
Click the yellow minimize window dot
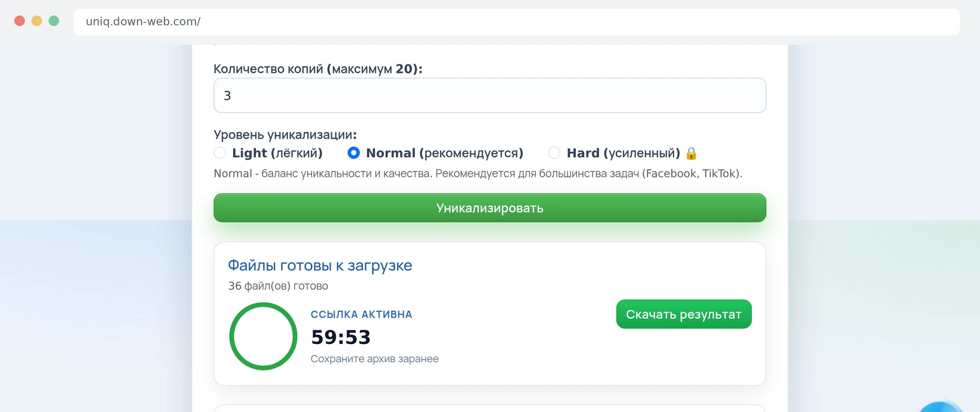click(37, 21)
